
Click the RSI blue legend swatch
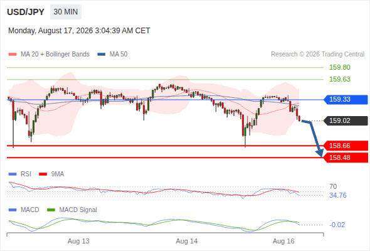click(x=13, y=174)
